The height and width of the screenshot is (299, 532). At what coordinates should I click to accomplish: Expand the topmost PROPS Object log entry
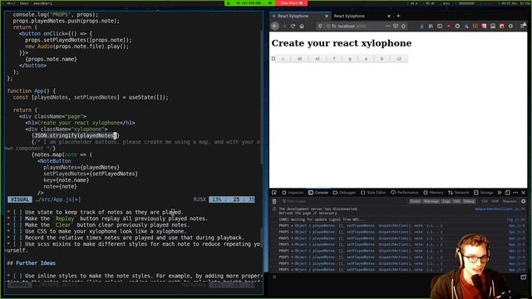pyautogui.click(x=293, y=225)
